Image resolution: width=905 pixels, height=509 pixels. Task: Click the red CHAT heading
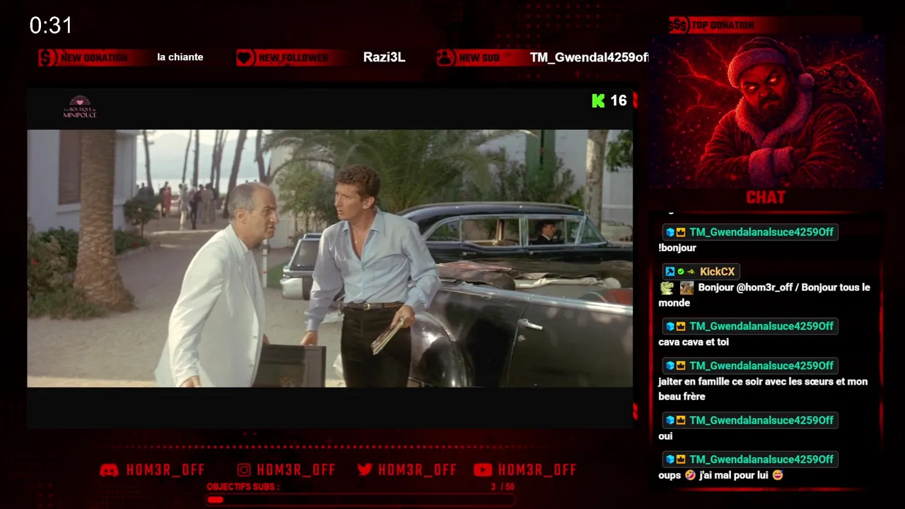coord(766,197)
